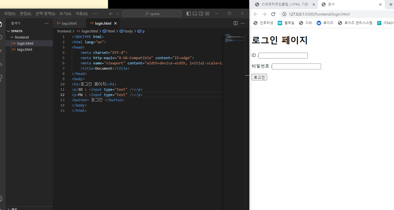This screenshot has width=394, height=210.
Task: Toggle the bottom panel layout icon
Action: tap(195, 14)
